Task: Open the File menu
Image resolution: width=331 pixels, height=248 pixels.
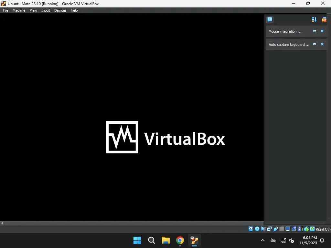Action: 5,10
